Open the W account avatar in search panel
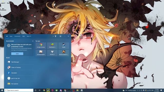Image resolution: width=164 pixels, height=92 pixels. click(60, 36)
